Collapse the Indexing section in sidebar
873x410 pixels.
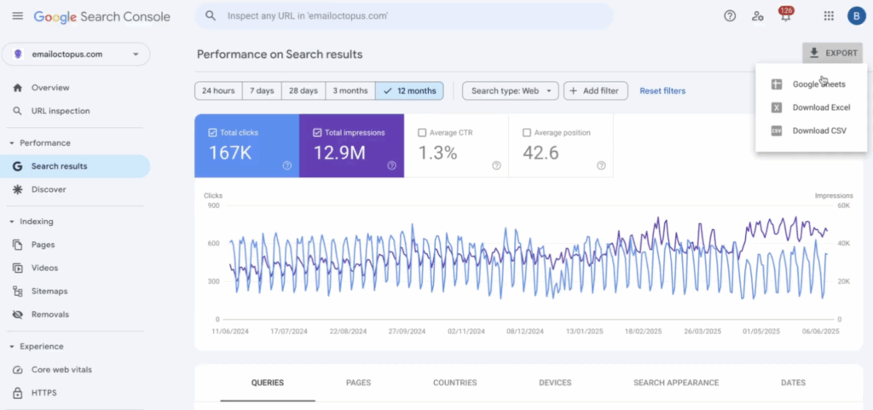click(x=12, y=222)
